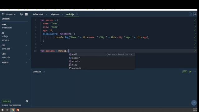
Task: Toggle the LIVE mode button
Action: (185, 72)
